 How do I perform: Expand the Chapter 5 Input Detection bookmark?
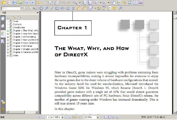point(8,43)
